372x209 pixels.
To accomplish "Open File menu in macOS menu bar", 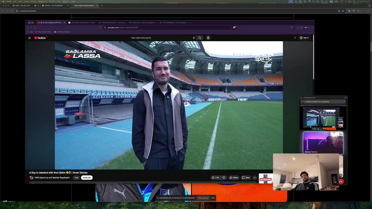I will click(15, 1).
